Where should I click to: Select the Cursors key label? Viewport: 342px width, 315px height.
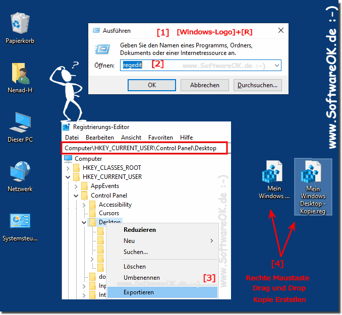[109, 213]
